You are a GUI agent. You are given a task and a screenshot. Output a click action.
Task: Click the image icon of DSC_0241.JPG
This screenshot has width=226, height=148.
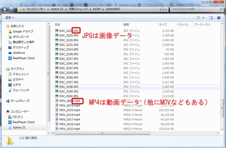tap(57, 63)
